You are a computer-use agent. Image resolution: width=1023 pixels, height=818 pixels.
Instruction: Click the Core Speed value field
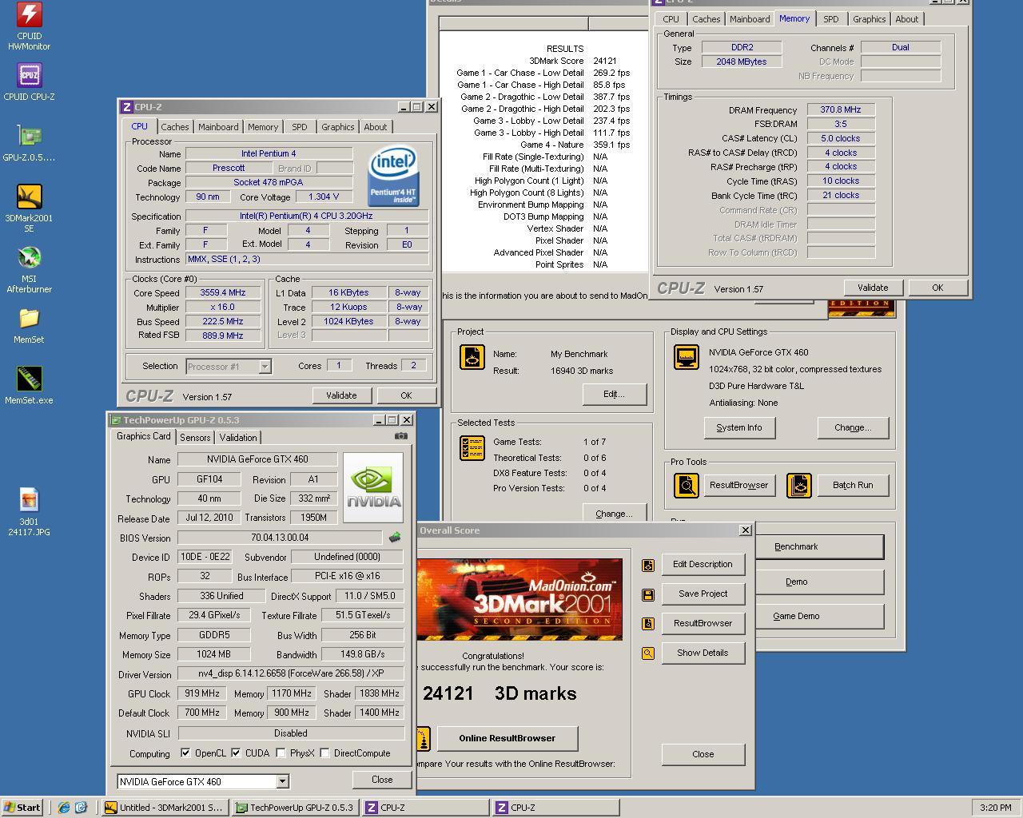coord(223,293)
